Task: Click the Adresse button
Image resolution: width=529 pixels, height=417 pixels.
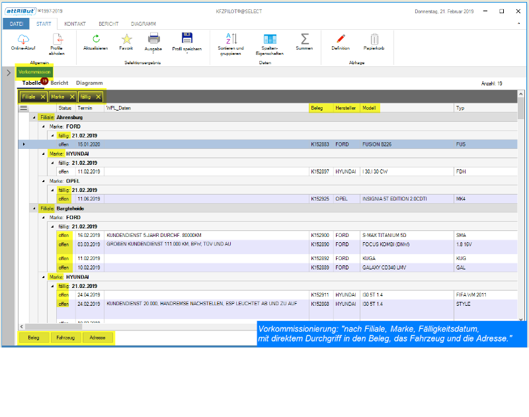Action: click(97, 338)
